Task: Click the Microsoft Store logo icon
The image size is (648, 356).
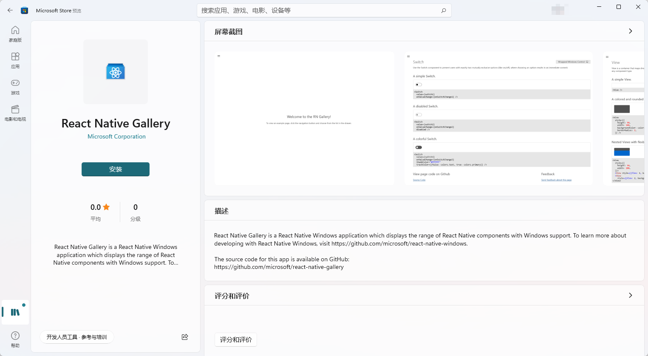Action: (x=25, y=10)
